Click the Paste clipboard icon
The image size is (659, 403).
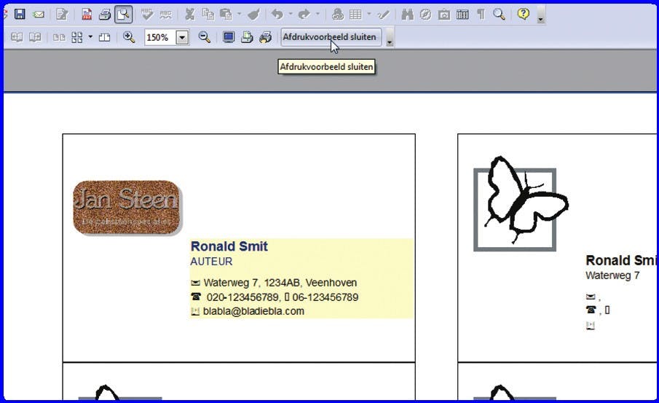click(x=226, y=15)
